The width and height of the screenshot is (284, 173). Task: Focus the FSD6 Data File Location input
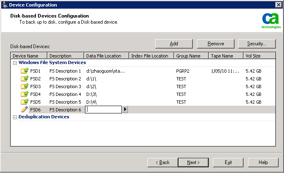pyautogui.click(x=103, y=109)
